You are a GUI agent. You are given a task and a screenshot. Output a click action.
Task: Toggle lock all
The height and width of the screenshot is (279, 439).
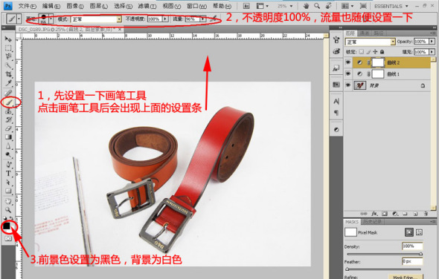(x=382, y=52)
